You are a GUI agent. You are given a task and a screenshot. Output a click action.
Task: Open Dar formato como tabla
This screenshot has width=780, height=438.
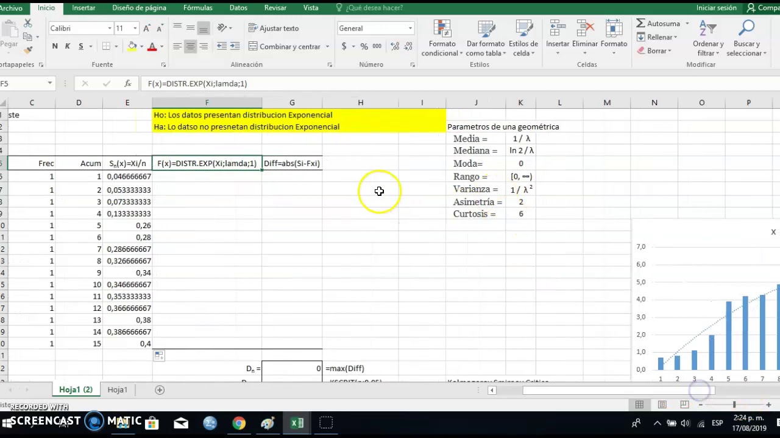click(486, 38)
